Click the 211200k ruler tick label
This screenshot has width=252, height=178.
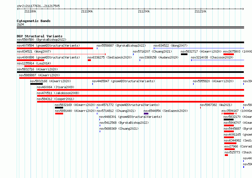pos(144,11)
